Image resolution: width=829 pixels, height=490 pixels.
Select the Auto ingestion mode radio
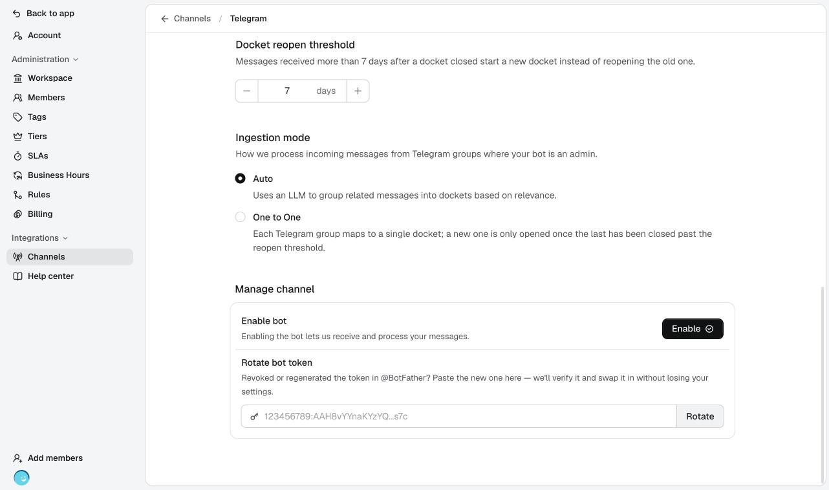(x=240, y=179)
